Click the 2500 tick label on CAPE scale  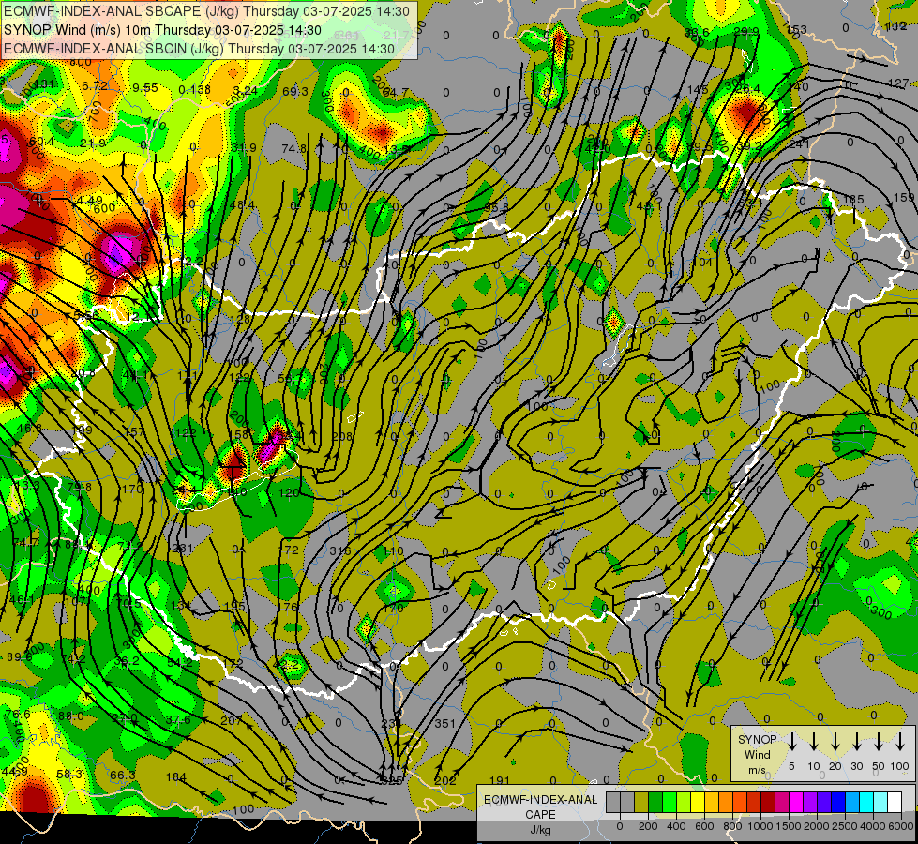[x=846, y=826]
